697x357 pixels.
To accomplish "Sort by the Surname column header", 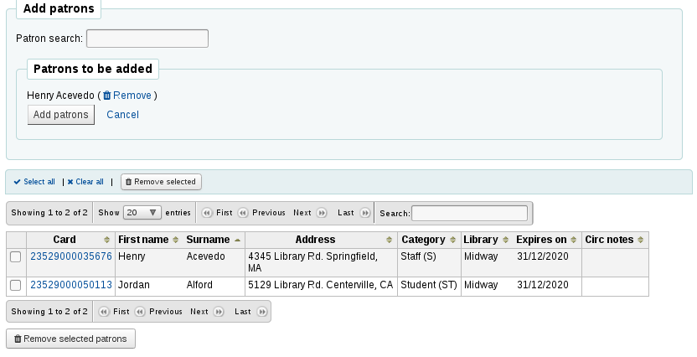I will 208,240.
